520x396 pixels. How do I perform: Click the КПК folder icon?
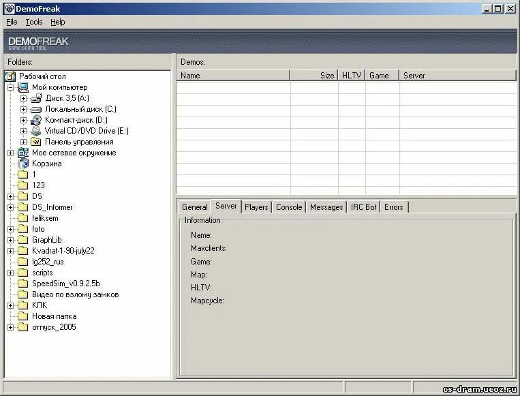coord(23,305)
